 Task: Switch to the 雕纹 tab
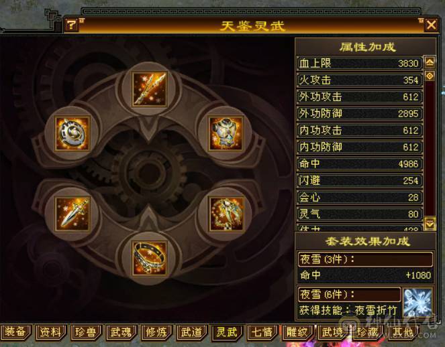[x=297, y=332]
